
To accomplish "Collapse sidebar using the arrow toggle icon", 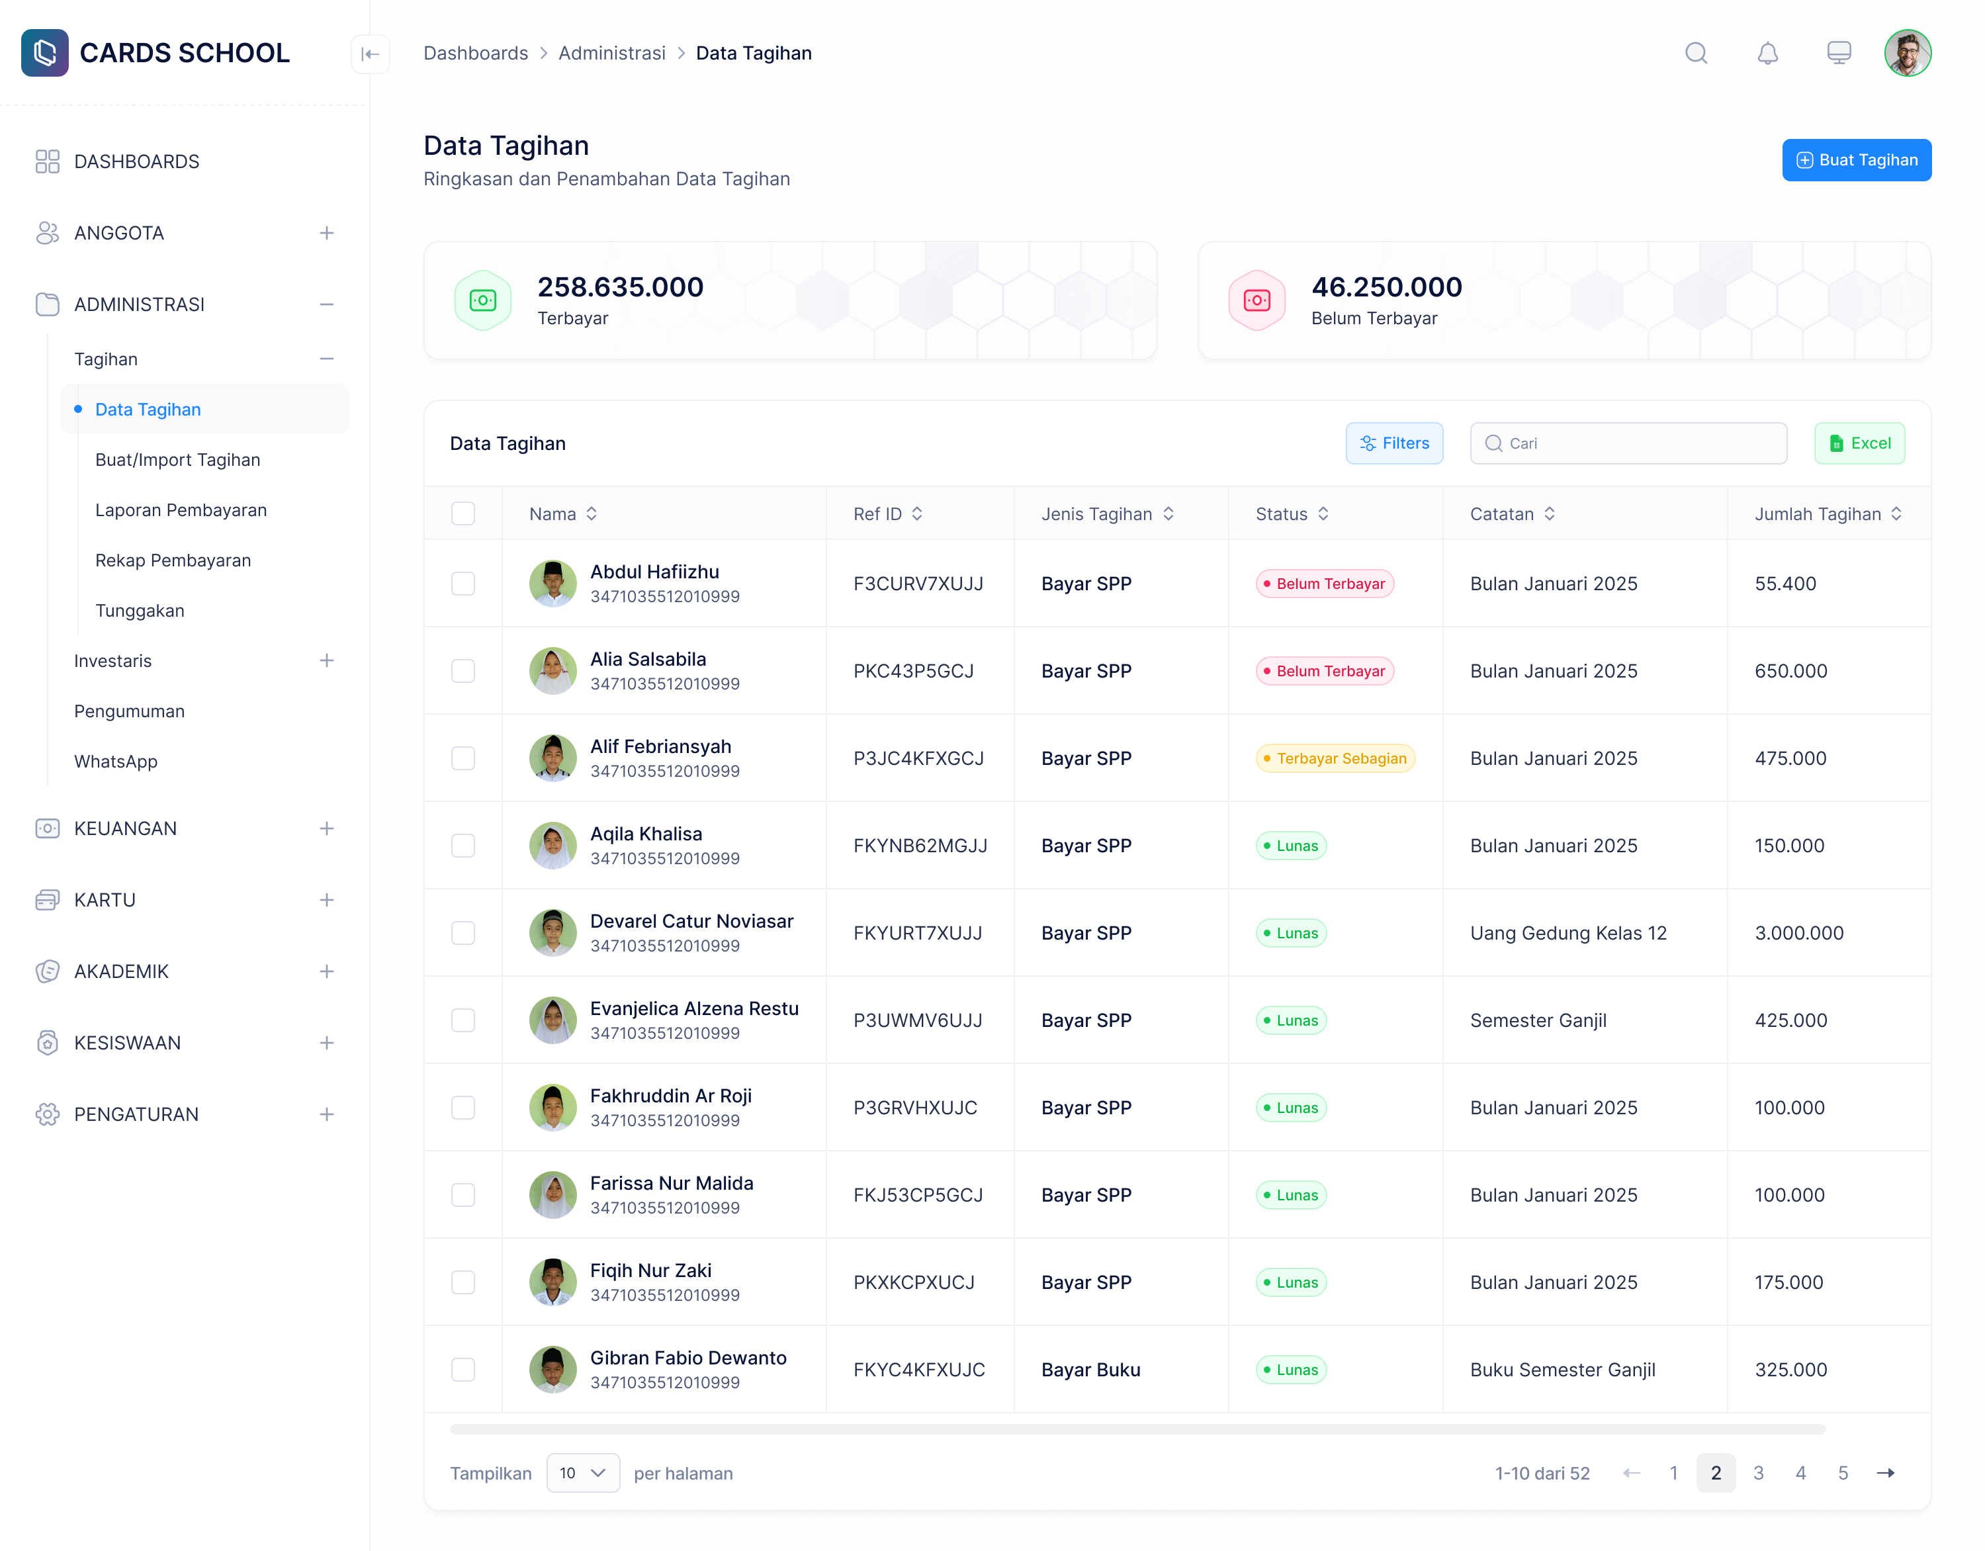I will click(370, 54).
